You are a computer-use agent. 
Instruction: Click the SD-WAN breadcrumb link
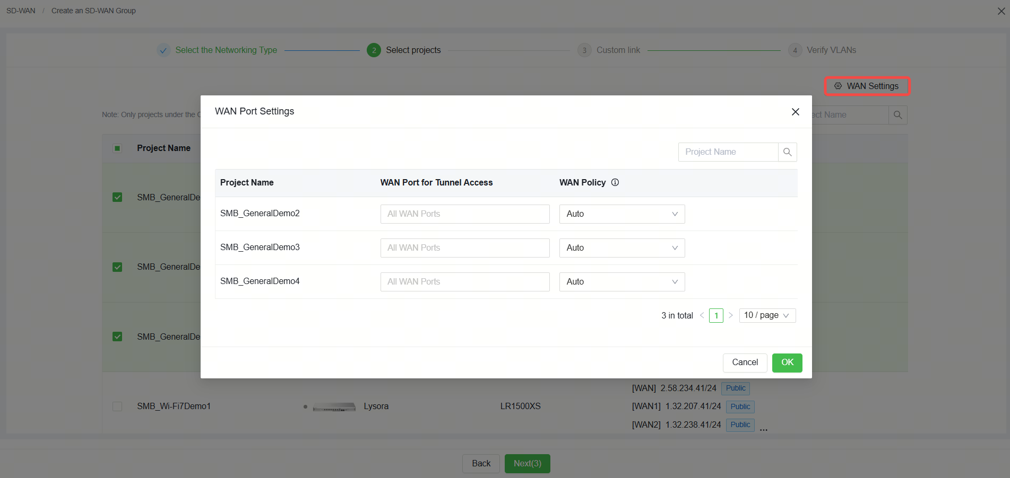click(x=21, y=11)
